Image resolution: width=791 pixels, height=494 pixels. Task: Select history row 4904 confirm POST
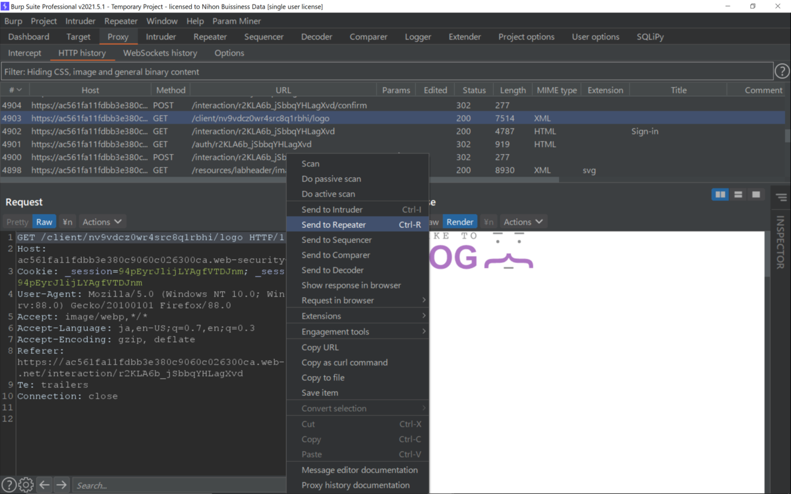[392, 105]
